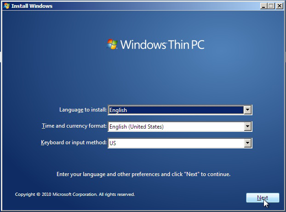Close the Install Windows window

pyautogui.click(x=280, y=6)
